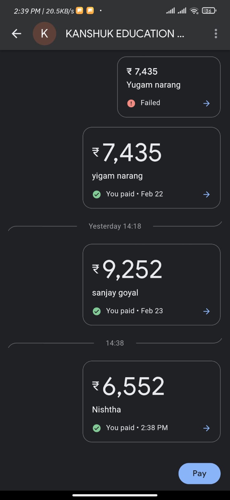Open arrow for the 2:38 PM payment
Viewport: 230px width, 500px height.
click(x=206, y=428)
